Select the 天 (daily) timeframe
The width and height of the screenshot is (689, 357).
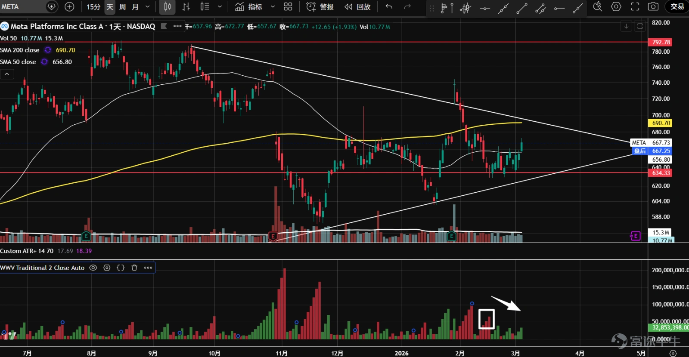(110, 7)
